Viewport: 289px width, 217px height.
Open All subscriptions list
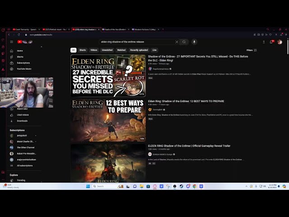coord(24,166)
